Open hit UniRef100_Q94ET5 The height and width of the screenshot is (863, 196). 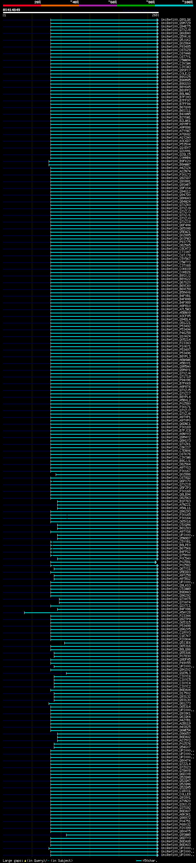(x=176, y=26)
